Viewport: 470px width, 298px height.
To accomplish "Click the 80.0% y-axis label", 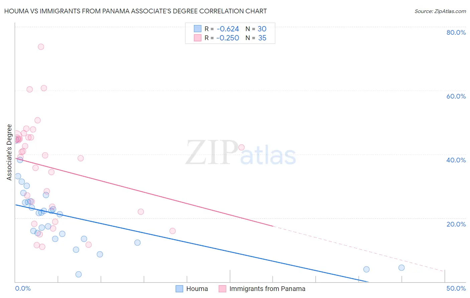I will click(x=456, y=32).
